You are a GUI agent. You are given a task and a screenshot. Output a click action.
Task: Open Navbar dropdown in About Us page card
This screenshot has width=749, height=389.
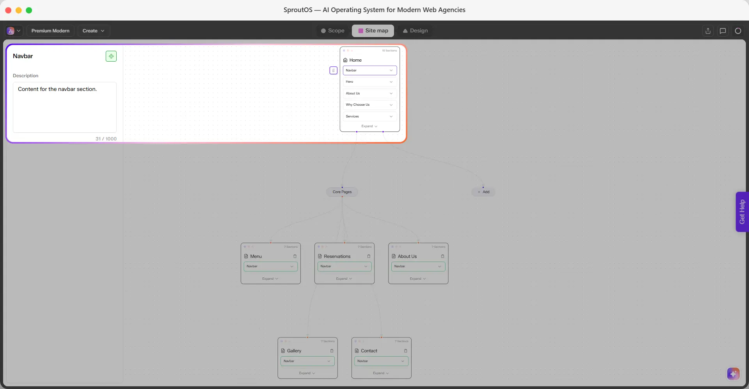click(x=418, y=266)
